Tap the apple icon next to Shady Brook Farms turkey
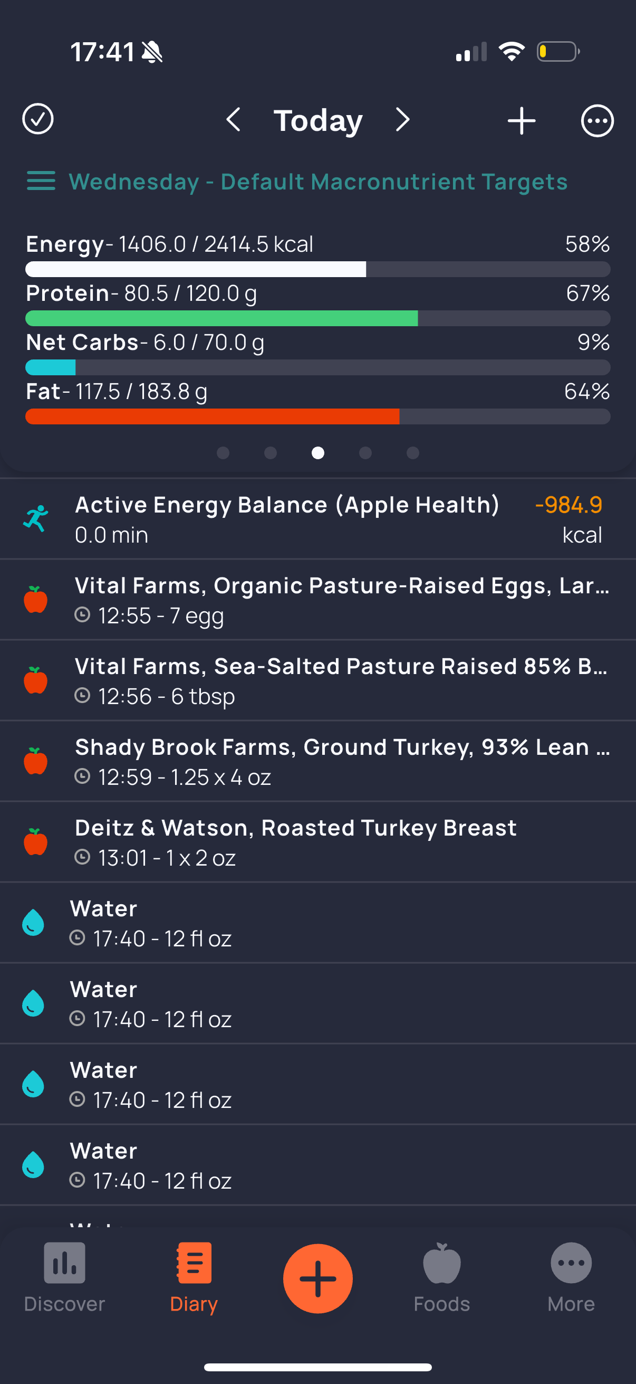This screenshot has width=636, height=1384. (x=35, y=761)
